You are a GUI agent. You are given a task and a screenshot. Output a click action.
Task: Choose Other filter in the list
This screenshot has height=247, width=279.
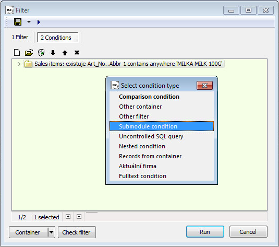pyautogui.click(x=162, y=116)
